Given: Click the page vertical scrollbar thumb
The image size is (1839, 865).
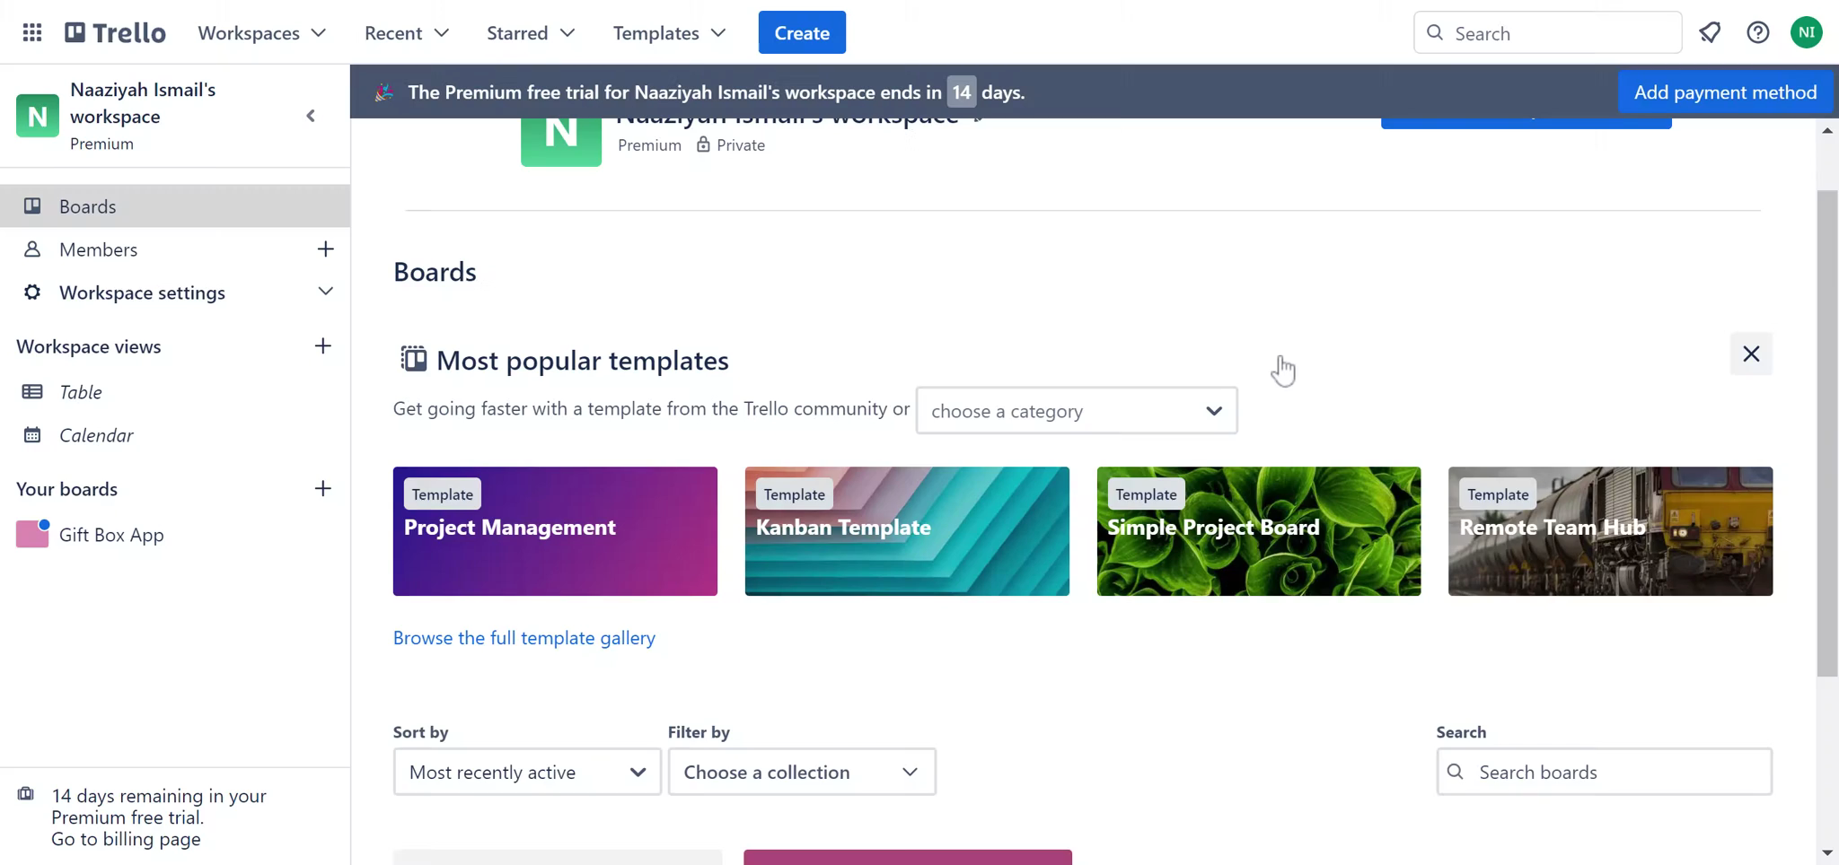Looking at the screenshot, I should tap(1827, 432).
